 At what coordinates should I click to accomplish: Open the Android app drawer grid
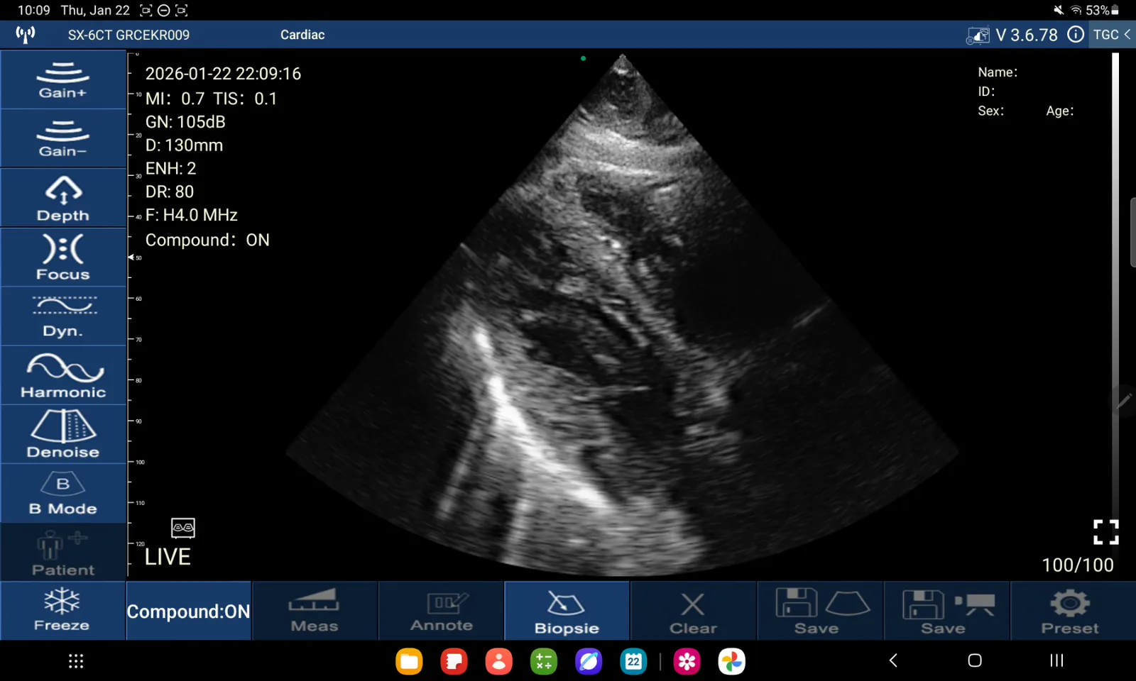(76, 661)
